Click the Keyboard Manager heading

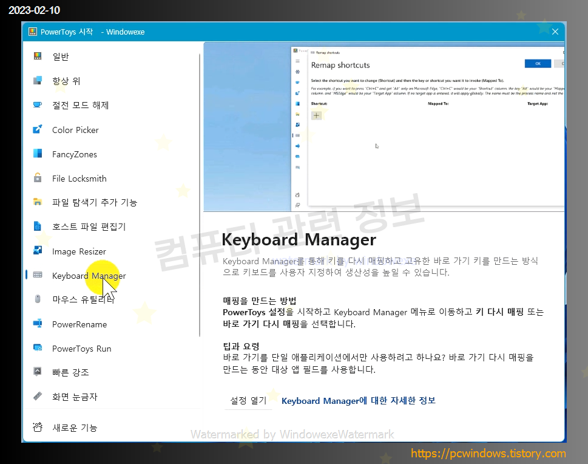click(299, 239)
